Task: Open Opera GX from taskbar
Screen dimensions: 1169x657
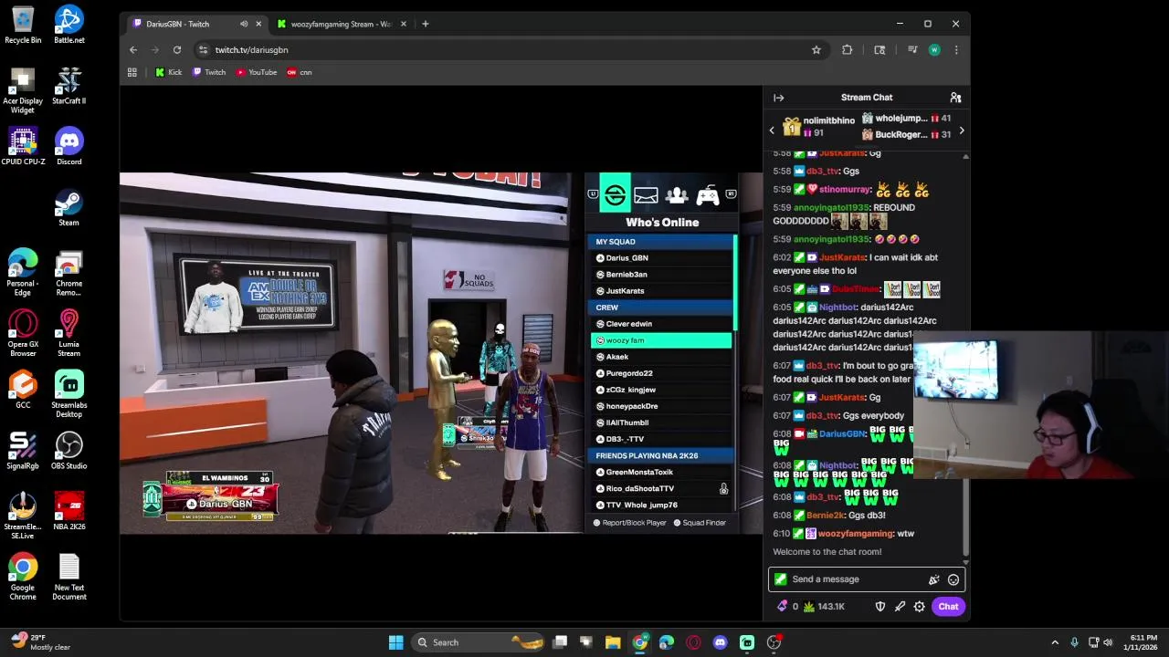Action: pos(693,642)
